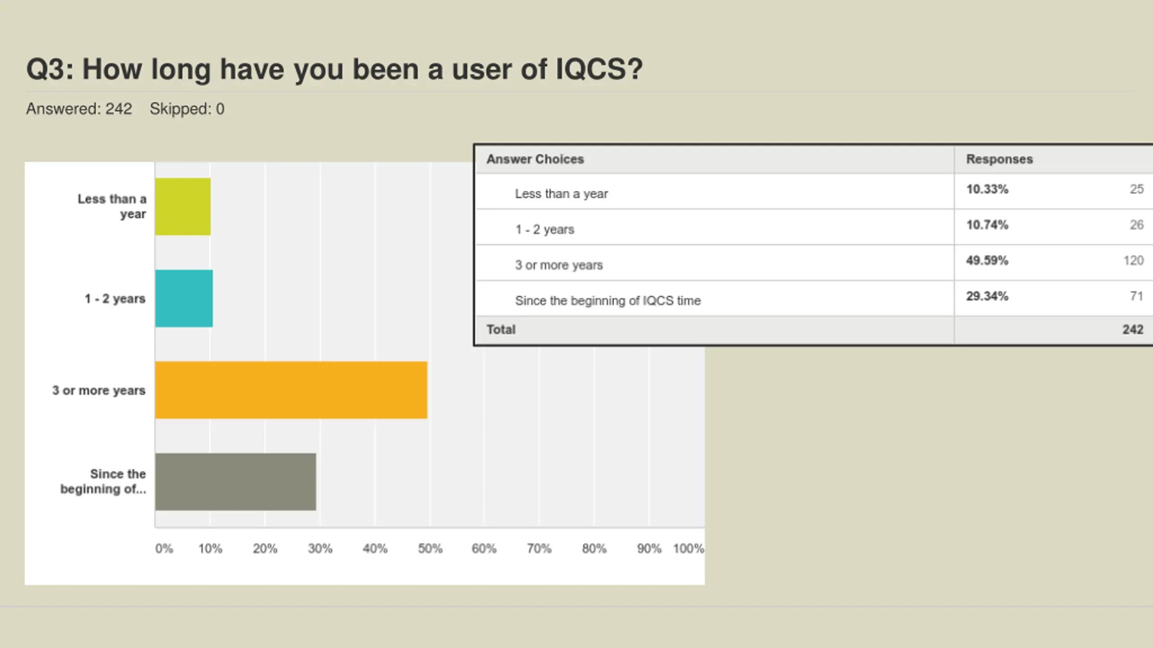The image size is (1153, 648).
Task: Click the 49.59% response value
Action: pos(987,261)
